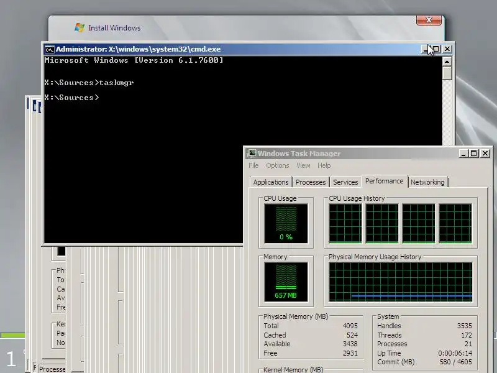497x373 pixels.
Task: Minimize the Windows Task Manager window
Action: [463, 154]
